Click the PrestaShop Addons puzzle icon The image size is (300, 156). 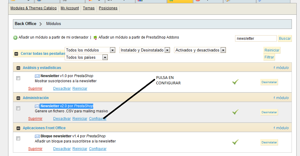[96, 38]
